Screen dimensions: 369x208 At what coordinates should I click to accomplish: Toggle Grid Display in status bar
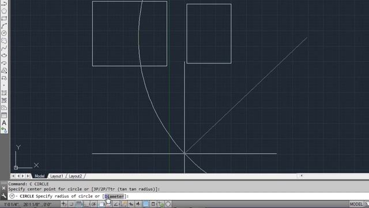79,204
